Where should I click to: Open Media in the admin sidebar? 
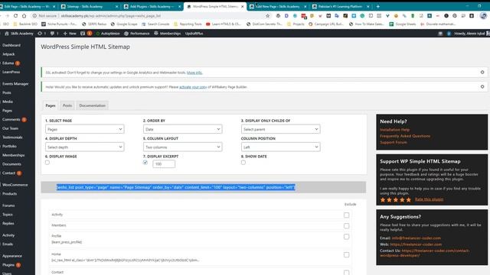pyautogui.click(x=8, y=102)
